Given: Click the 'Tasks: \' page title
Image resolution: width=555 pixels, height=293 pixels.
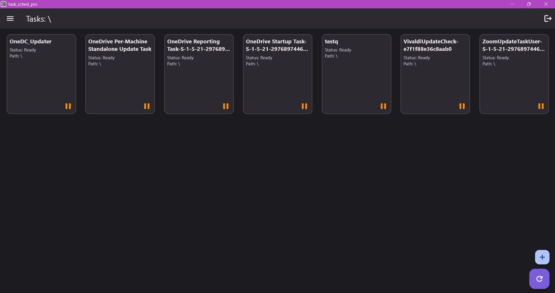Looking at the screenshot, I should point(38,19).
